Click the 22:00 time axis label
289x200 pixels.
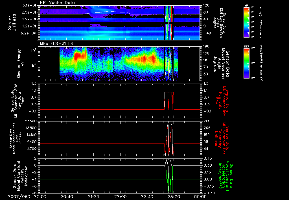point(120,197)
